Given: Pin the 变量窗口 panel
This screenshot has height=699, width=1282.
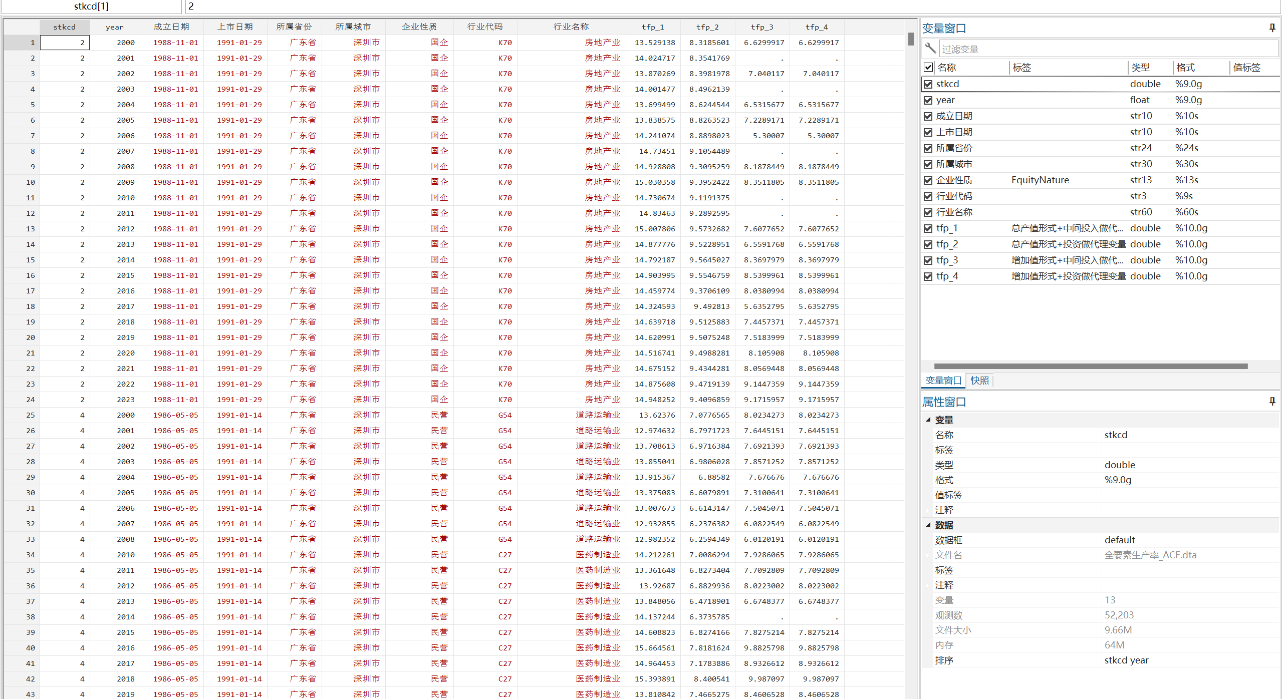Looking at the screenshot, I should [1272, 28].
